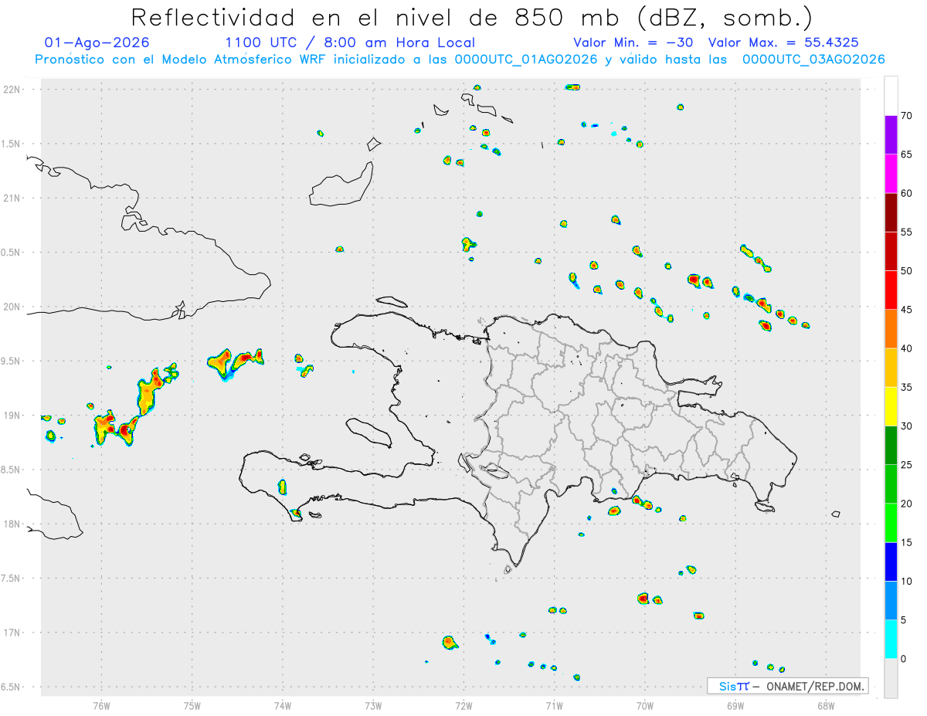The image size is (927, 716).
Task: Click the 'SisTT – ONAMET/REP.DOM.' credit box
Action: [787, 686]
